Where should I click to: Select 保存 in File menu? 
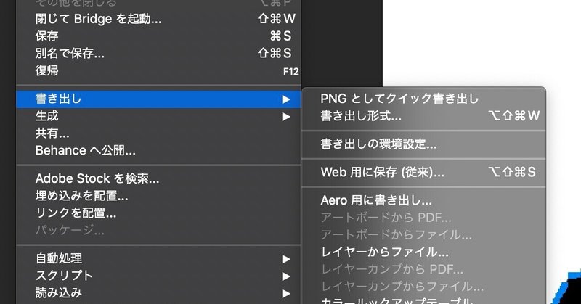click(158, 36)
